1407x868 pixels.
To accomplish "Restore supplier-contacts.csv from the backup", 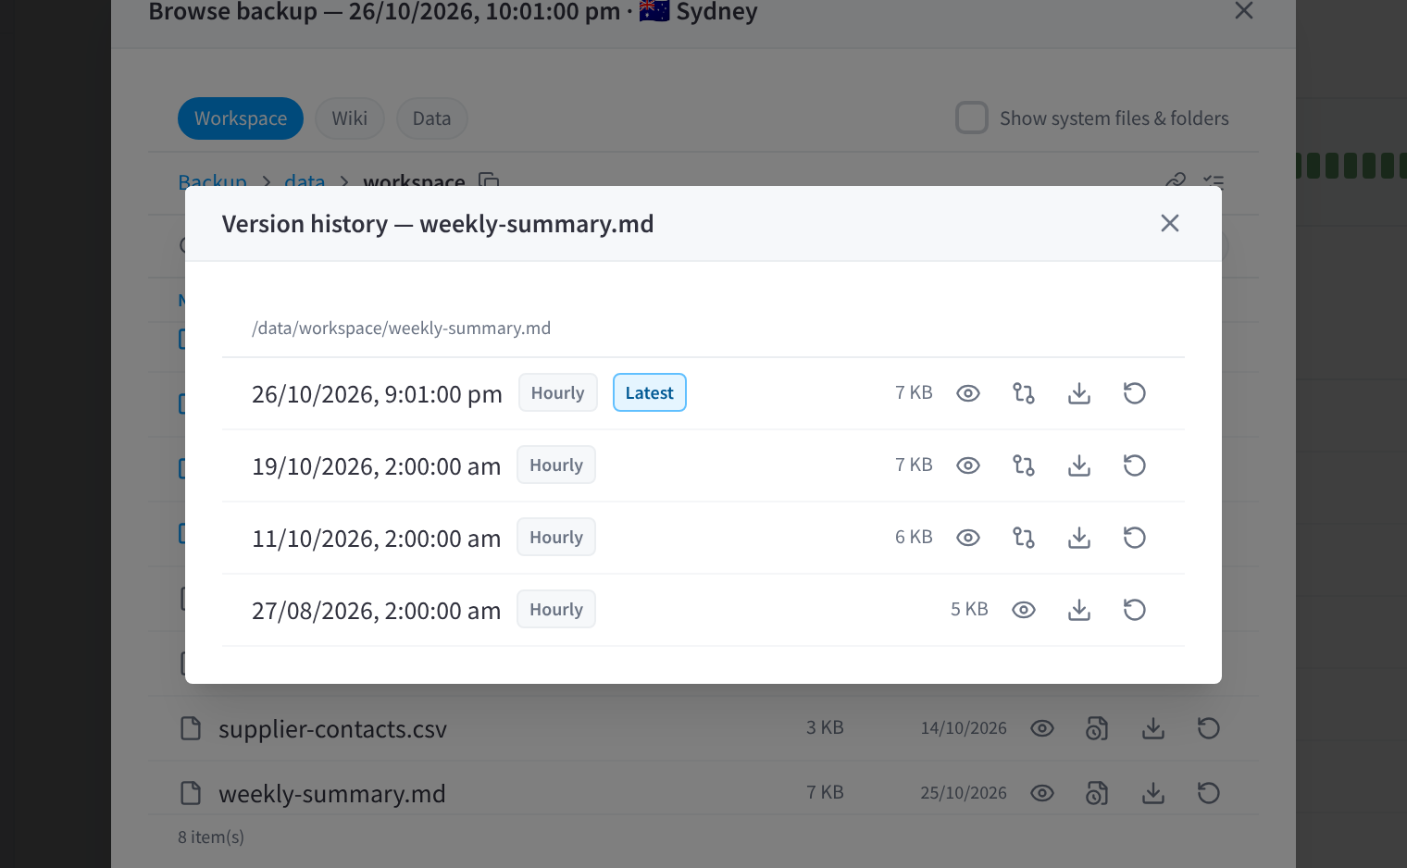I will [1209, 728].
